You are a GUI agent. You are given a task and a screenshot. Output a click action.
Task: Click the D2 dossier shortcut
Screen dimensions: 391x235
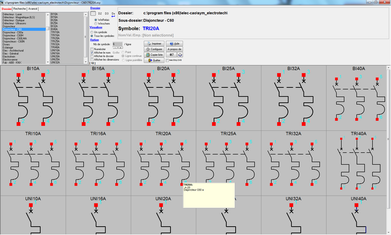pyautogui.click(x=100, y=14)
